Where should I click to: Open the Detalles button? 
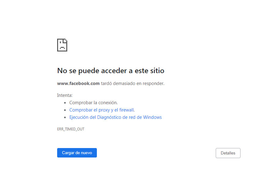(x=228, y=153)
